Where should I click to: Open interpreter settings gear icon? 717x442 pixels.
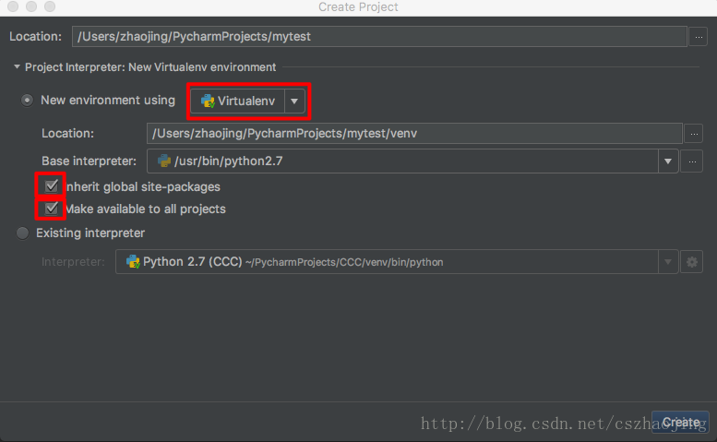(x=692, y=262)
